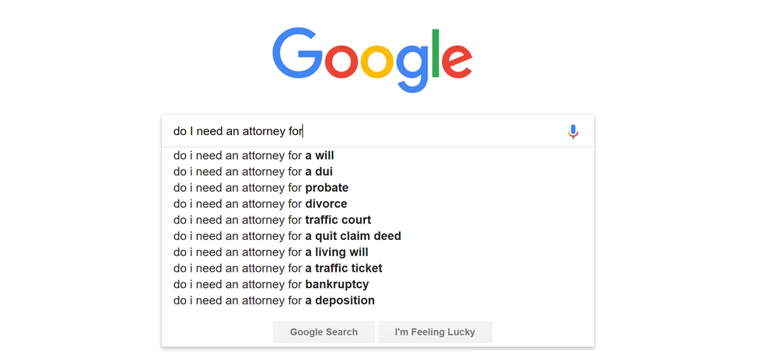Click the microphone voice search icon
The height and width of the screenshot is (354, 778).
(573, 132)
